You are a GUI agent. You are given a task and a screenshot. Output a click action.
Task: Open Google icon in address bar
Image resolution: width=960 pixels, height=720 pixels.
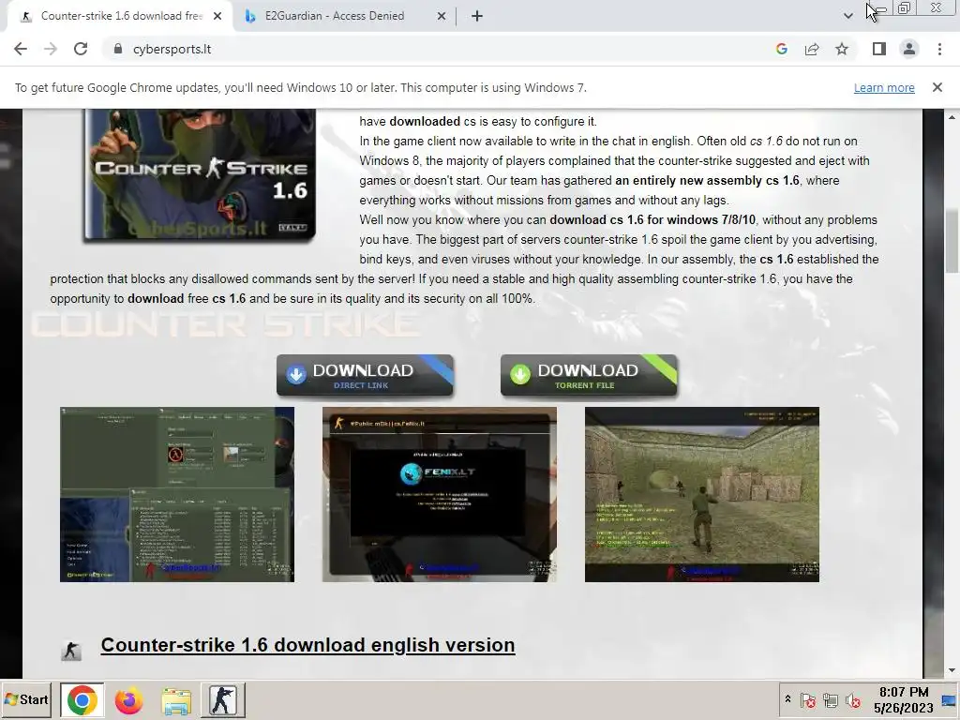pyautogui.click(x=781, y=49)
